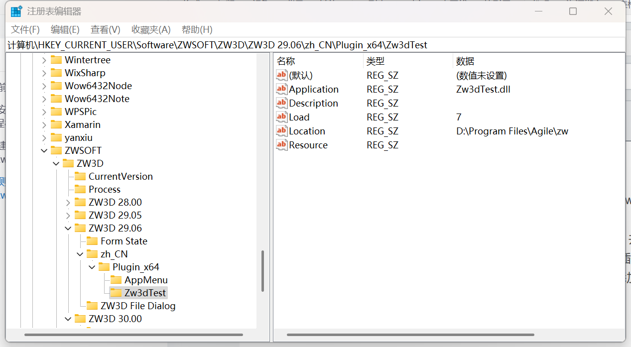Expand the Xamarin key
Screen dimensions: 631x347
[x=44, y=124]
